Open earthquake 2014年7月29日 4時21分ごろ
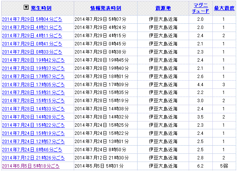The height and width of the screenshot is (172, 238). point(32,27)
